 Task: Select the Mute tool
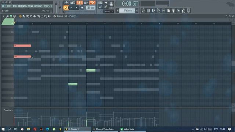pyautogui.click(x=35, y=16)
